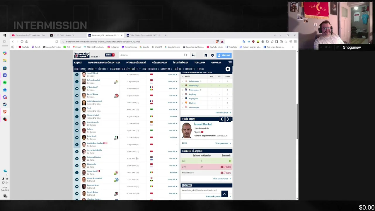This screenshot has width=375, height=211.
Task: Open the Brave Rewards triangle icon
Action: [222, 42]
